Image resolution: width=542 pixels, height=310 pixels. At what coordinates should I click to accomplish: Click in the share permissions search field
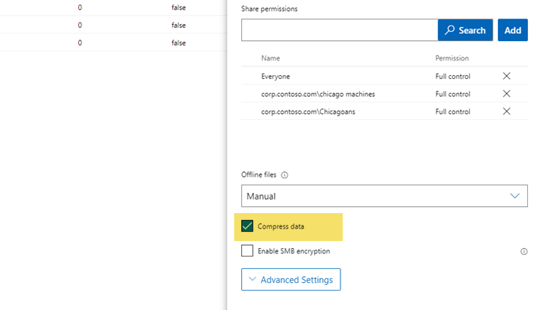pyautogui.click(x=340, y=30)
